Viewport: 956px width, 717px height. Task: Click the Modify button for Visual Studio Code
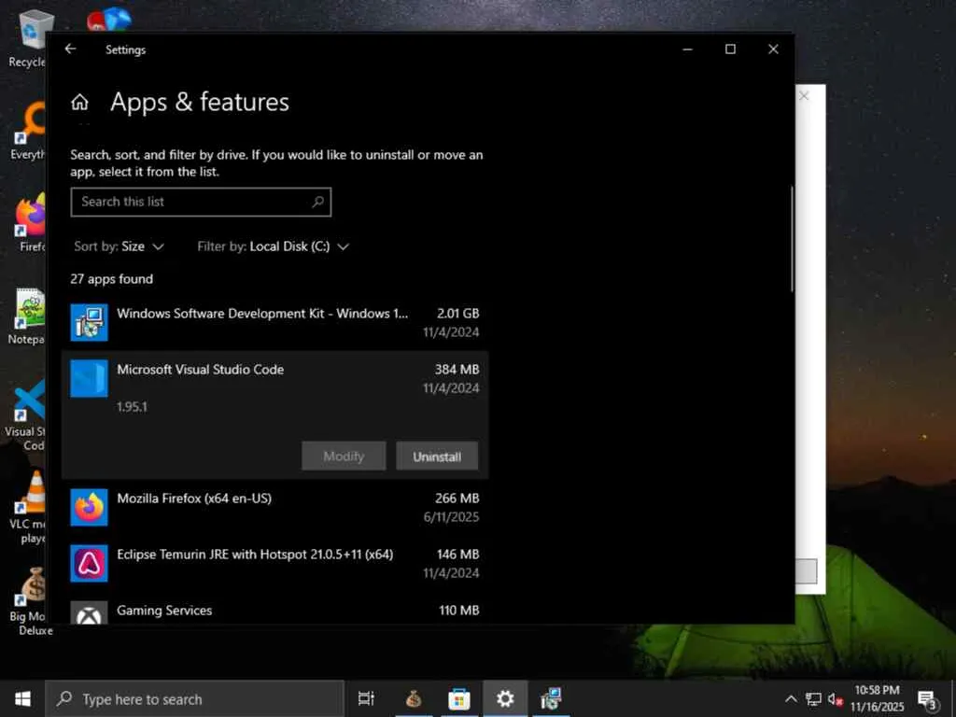coord(344,456)
